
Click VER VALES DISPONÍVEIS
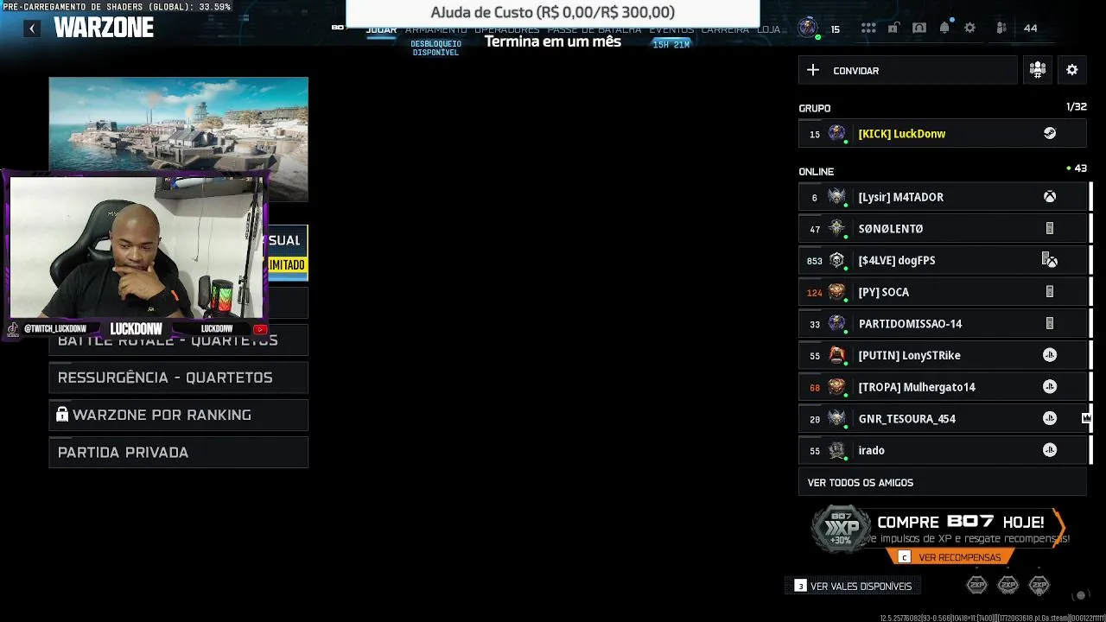point(854,586)
